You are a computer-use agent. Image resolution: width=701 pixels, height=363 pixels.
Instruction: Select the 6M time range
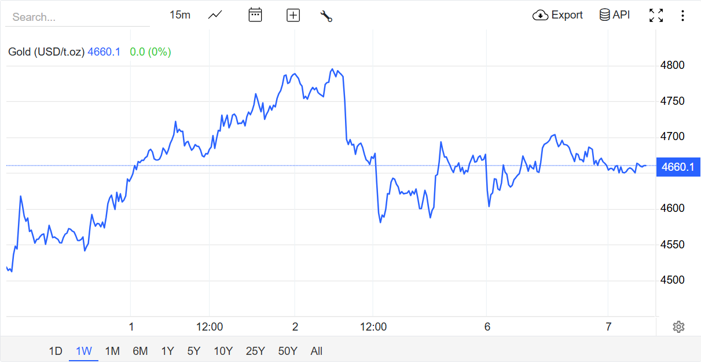(140, 351)
